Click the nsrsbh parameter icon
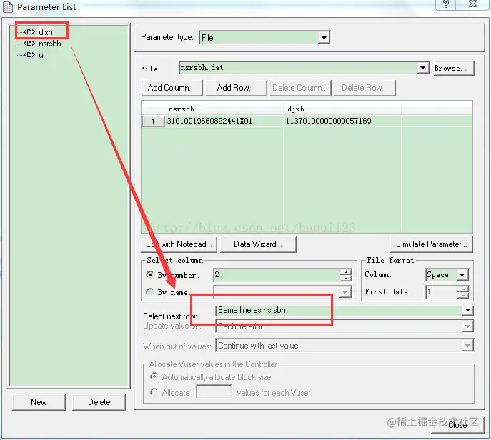 [x=29, y=43]
